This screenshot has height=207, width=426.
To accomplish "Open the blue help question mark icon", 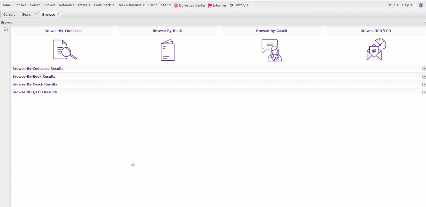I will pos(420,5).
